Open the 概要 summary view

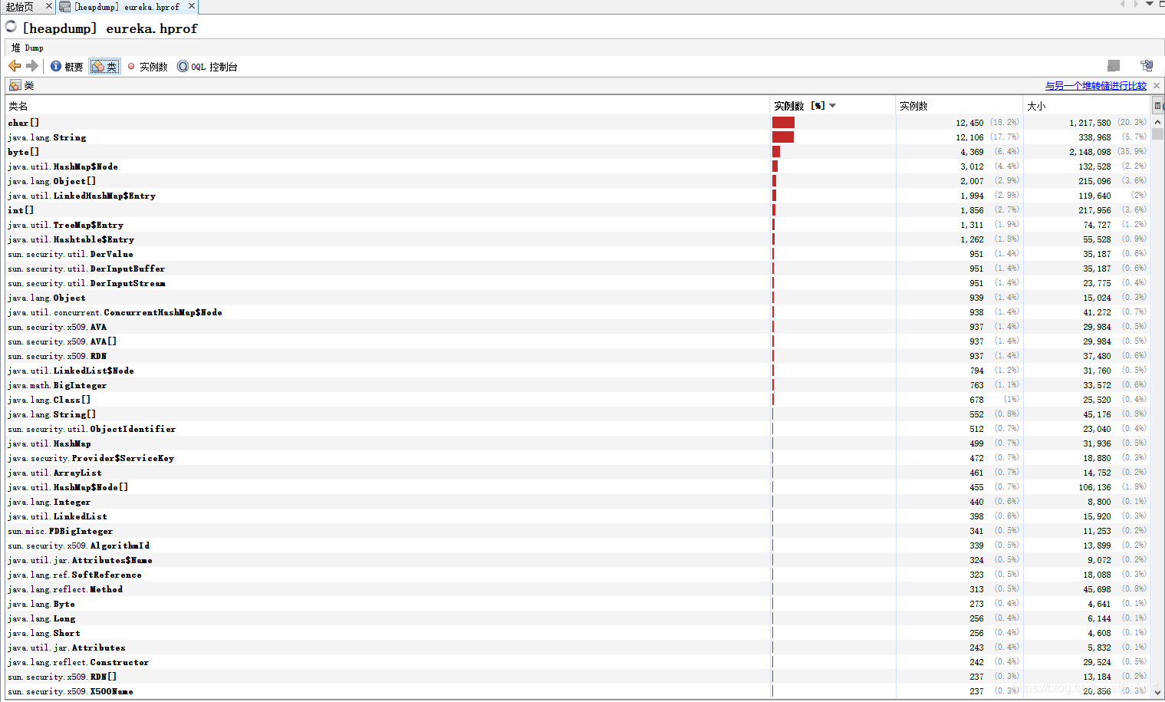pyautogui.click(x=67, y=67)
